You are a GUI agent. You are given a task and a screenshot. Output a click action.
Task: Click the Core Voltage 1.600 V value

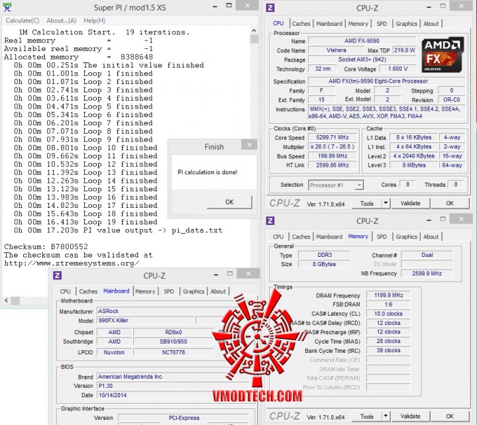tap(397, 69)
